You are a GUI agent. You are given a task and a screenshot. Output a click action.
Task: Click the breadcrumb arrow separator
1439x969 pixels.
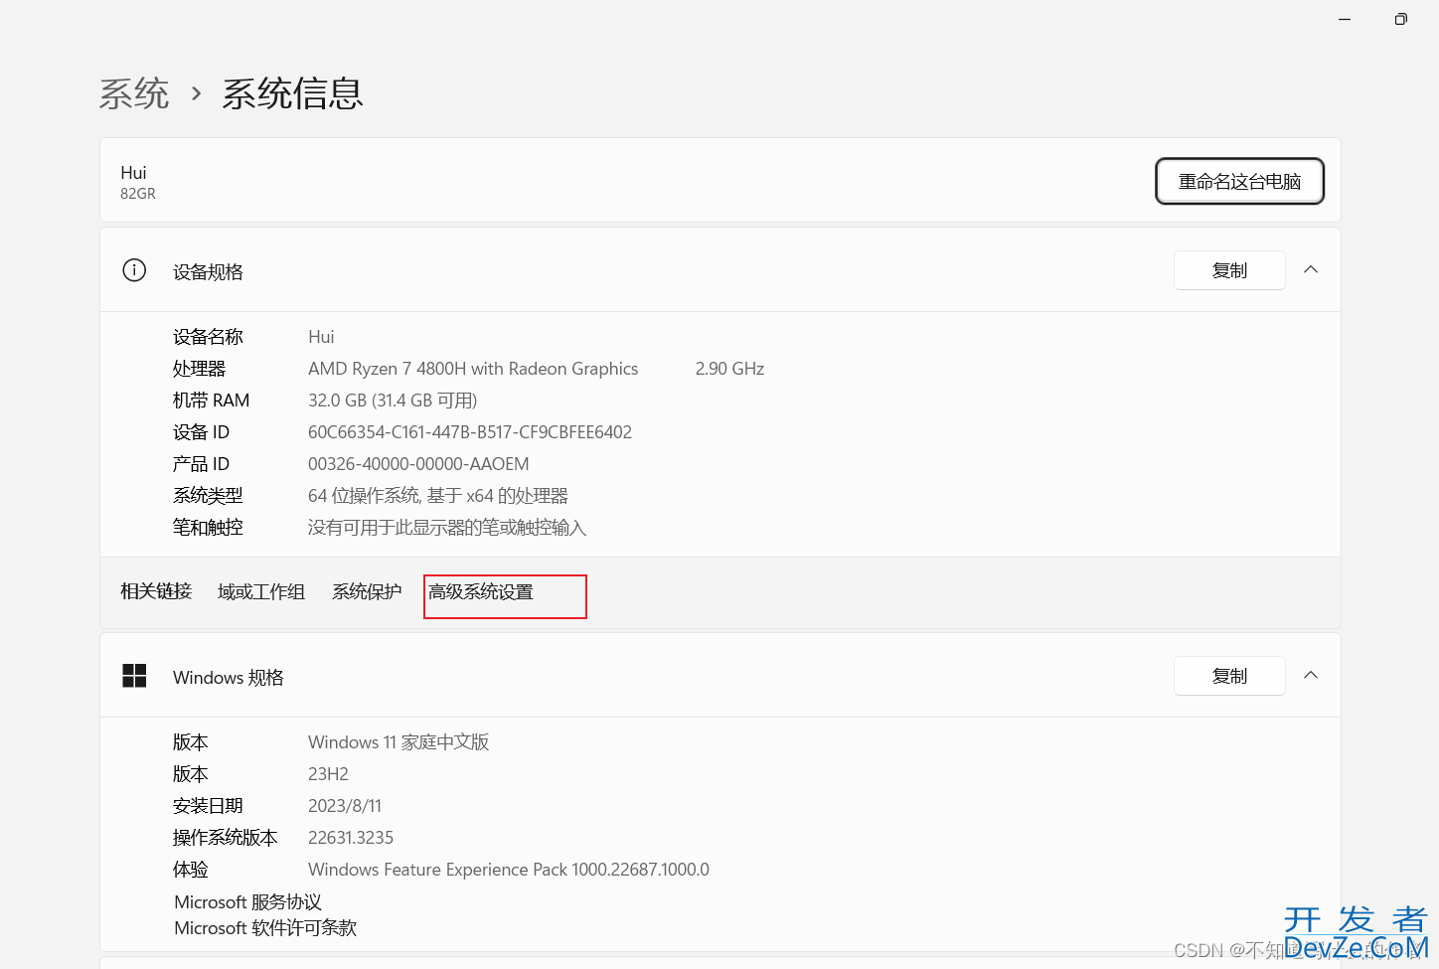coord(196,93)
